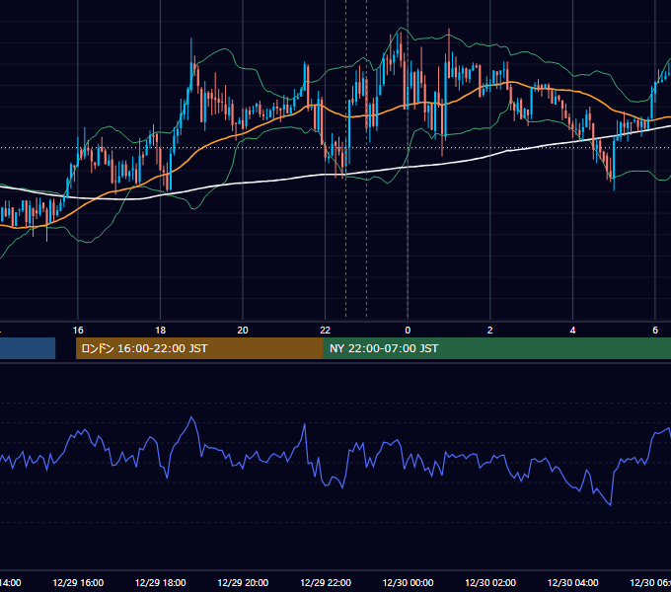Click the 12/30 04:00 date label
The height and width of the screenshot is (592, 671).
pyautogui.click(x=573, y=583)
